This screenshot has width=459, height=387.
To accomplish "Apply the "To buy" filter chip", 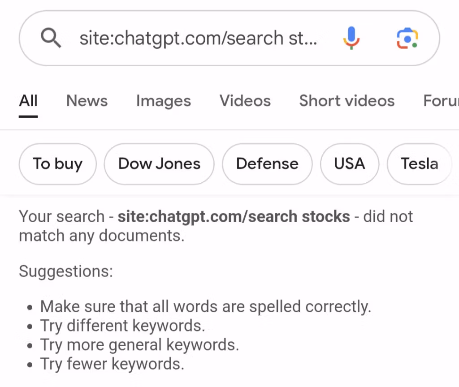I will 57,164.
